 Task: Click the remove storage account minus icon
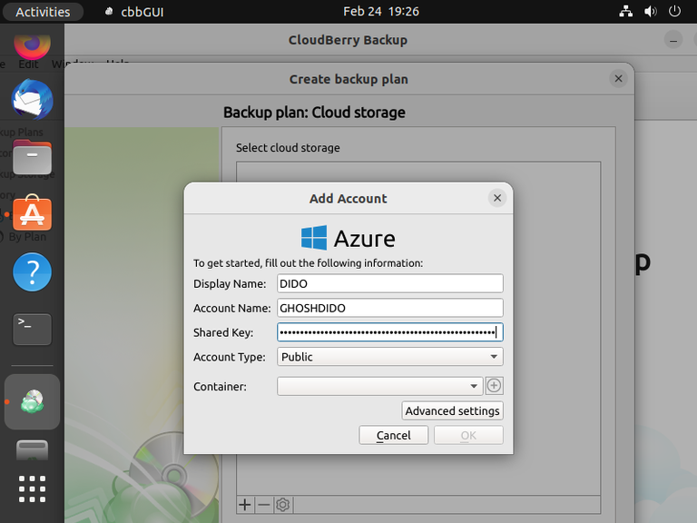(263, 504)
